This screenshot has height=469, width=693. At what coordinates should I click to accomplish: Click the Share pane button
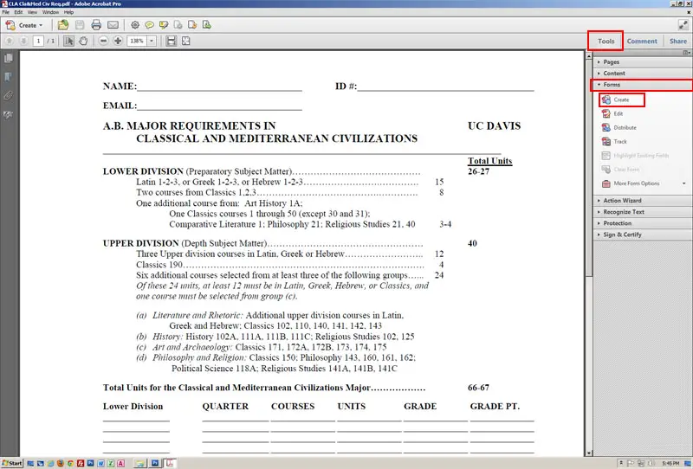click(x=678, y=41)
